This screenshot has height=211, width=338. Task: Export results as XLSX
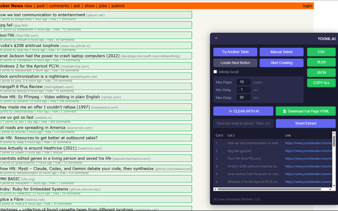[321, 62]
